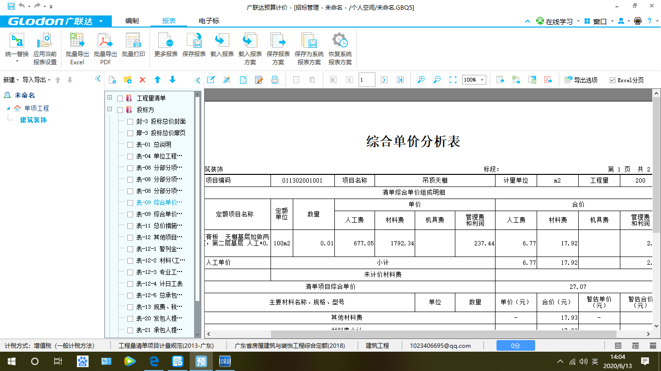Switch to 报表 tab
Image resolution: width=661 pixels, height=371 pixels.
point(169,21)
